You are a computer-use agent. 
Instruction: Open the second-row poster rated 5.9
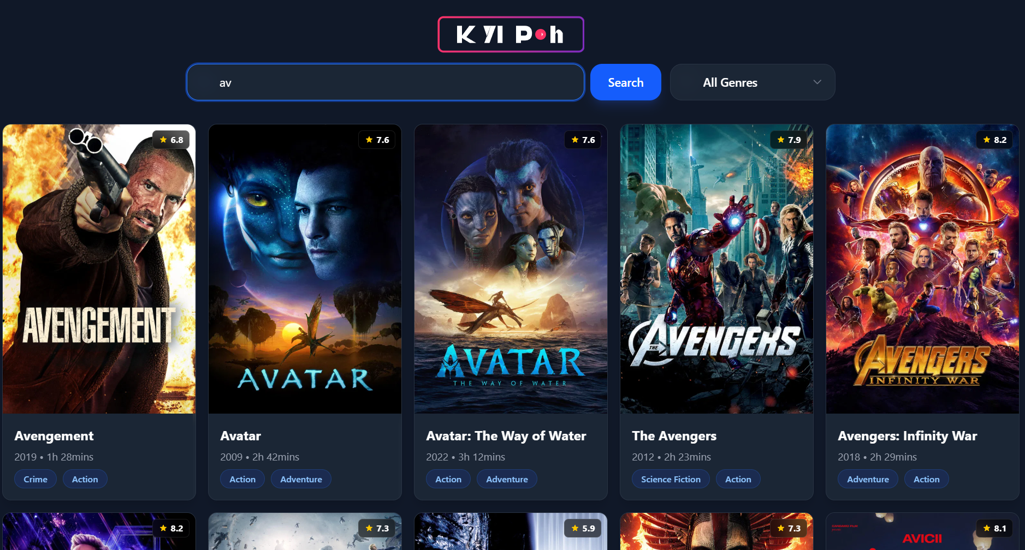coord(511,532)
